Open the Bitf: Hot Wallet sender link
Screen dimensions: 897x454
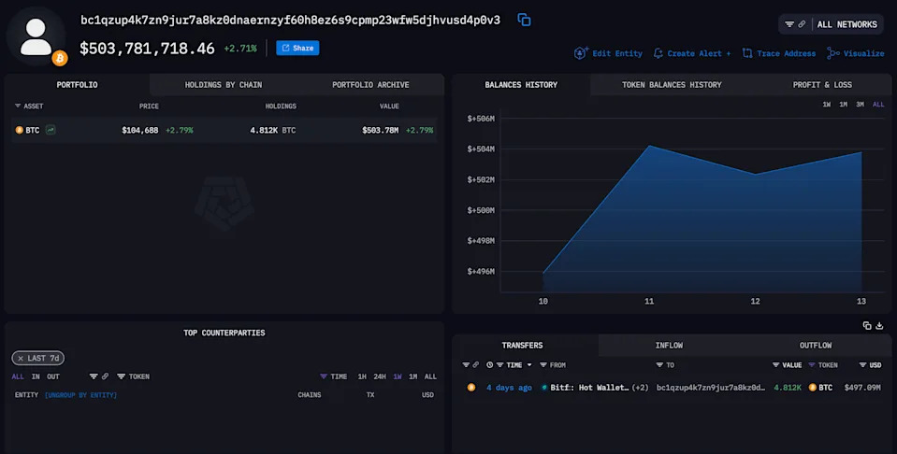point(589,387)
